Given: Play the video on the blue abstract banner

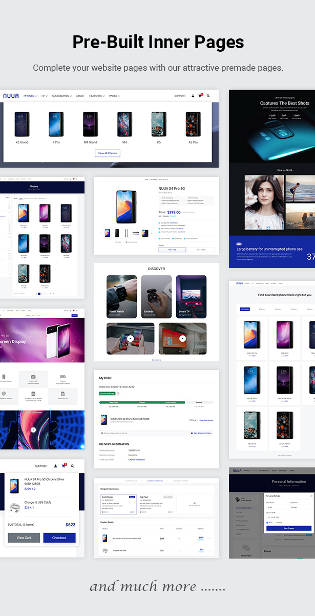Looking at the screenshot, I should (33, 430).
